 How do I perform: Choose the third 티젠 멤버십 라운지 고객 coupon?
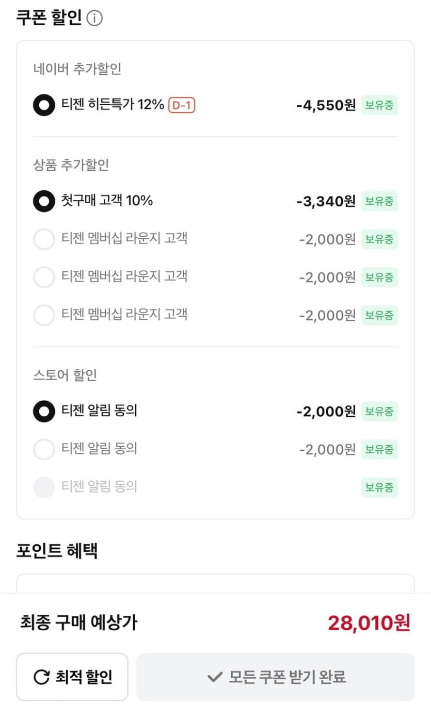coord(44,315)
